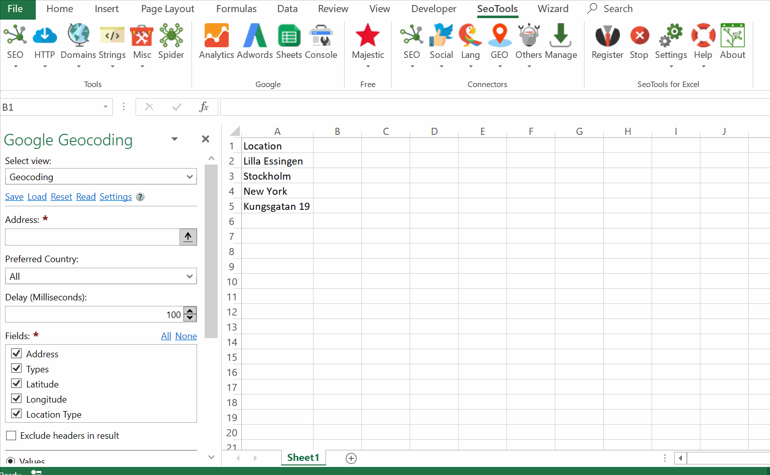Open the Domains tool menu
Image resolution: width=770 pixels, height=475 pixels.
click(78, 45)
